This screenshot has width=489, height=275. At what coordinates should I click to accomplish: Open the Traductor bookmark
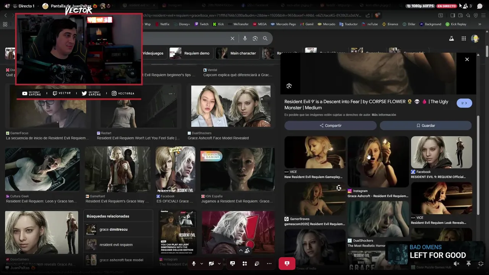click(348, 24)
